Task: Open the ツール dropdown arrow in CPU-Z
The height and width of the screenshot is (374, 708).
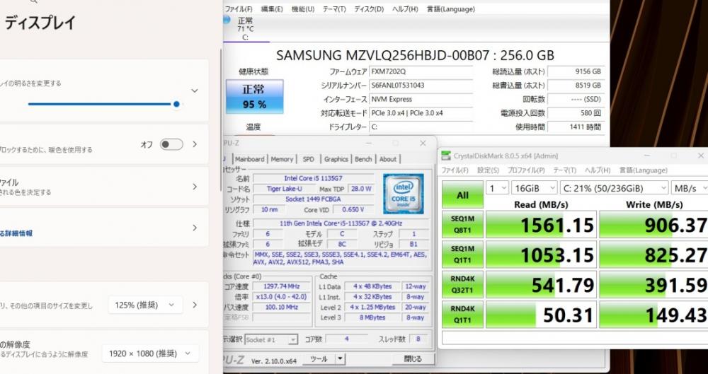Action: 340,359
